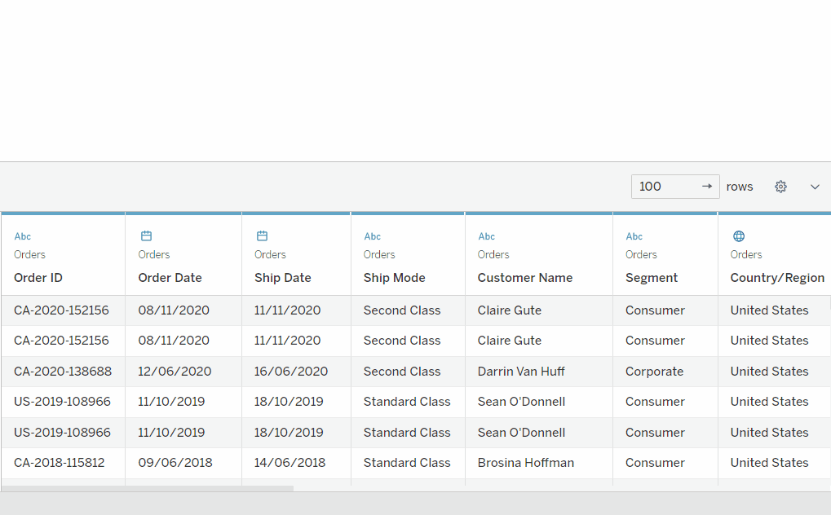The width and height of the screenshot is (831, 515).
Task: Click the cell containing Darrin Van Huff
Action: coord(521,372)
